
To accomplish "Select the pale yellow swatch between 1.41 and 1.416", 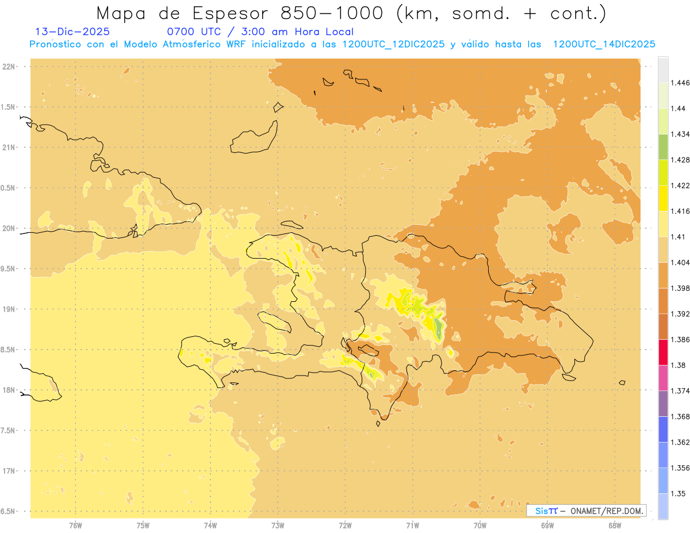I will 663,224.
